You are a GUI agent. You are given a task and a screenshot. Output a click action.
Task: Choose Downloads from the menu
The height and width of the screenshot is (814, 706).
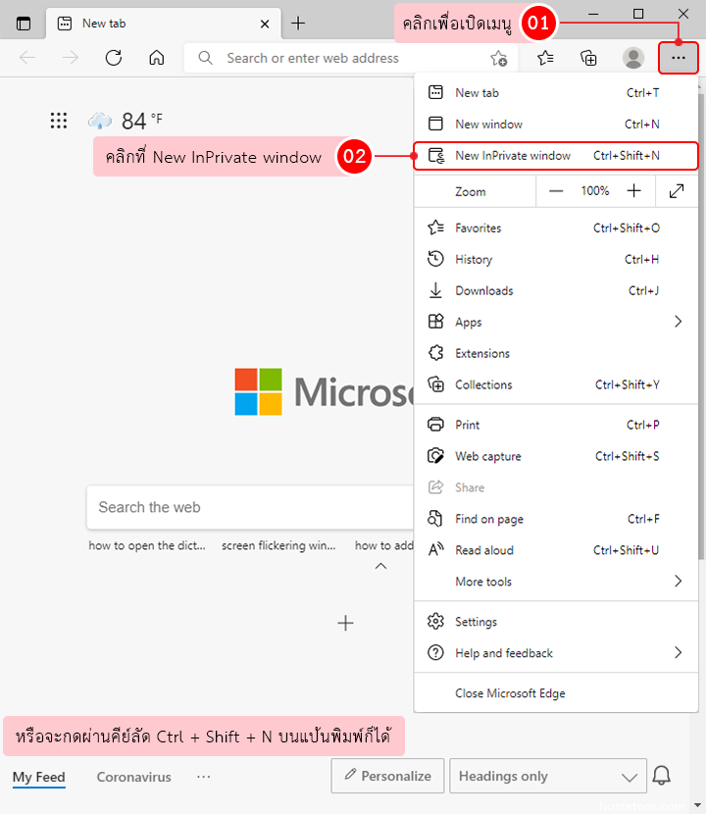coord(483,291)
